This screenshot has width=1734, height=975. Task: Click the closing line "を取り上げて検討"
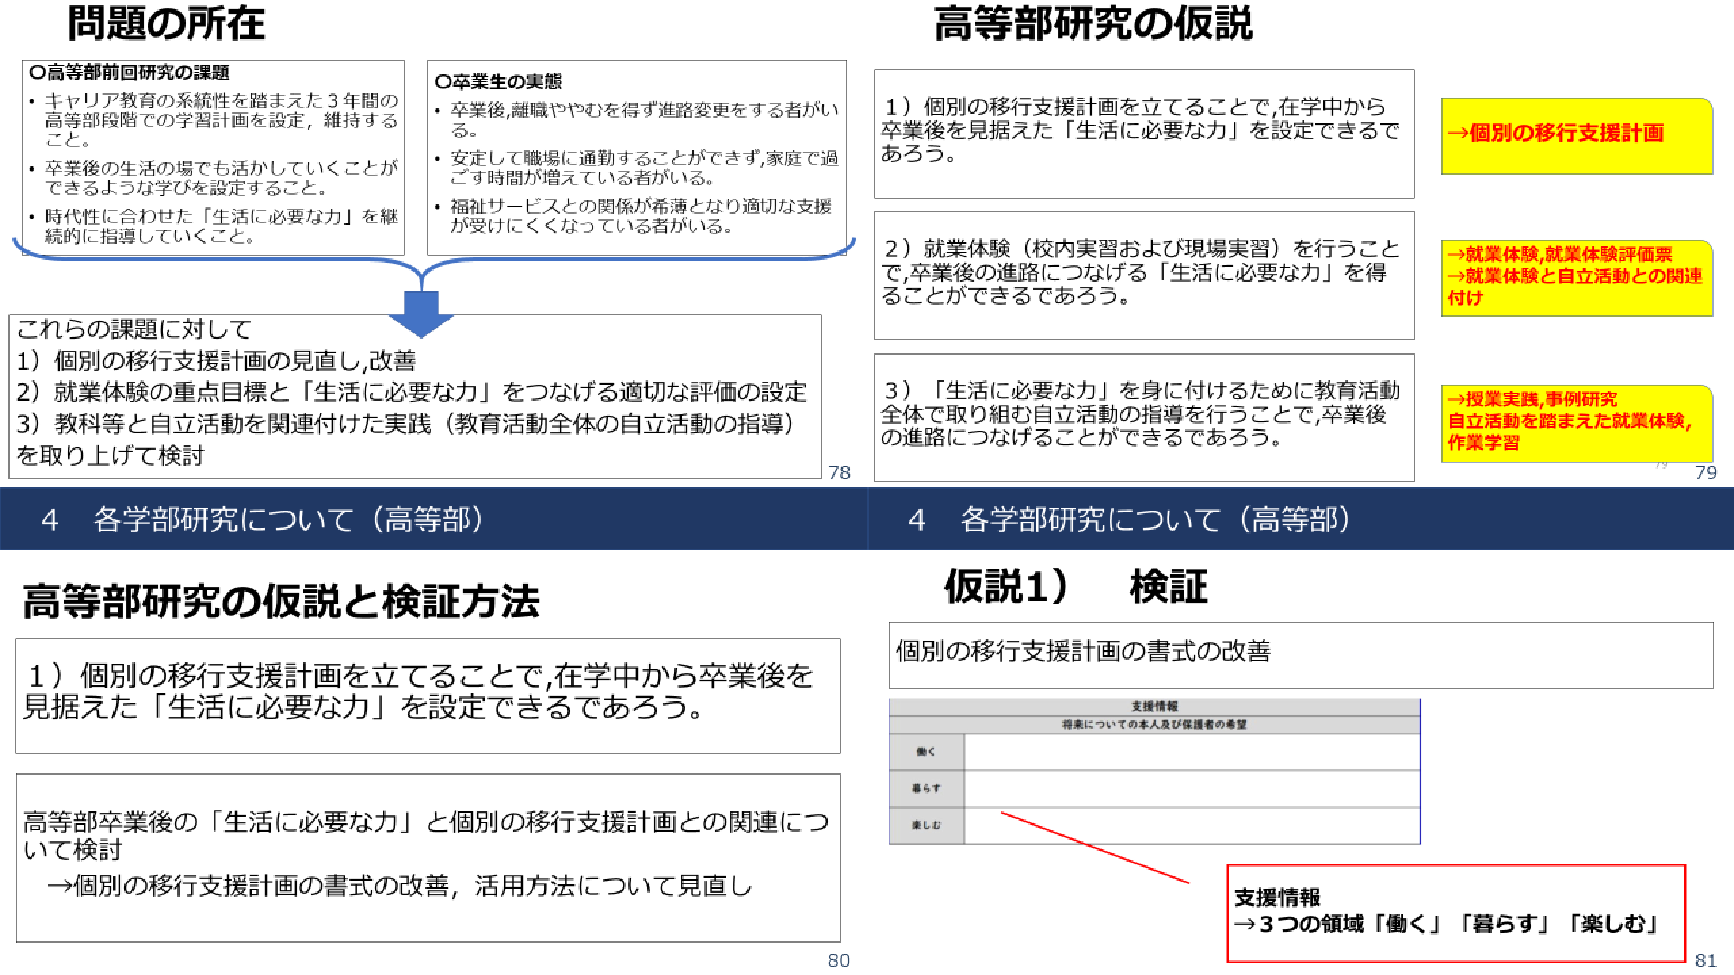tap(110, 456)
